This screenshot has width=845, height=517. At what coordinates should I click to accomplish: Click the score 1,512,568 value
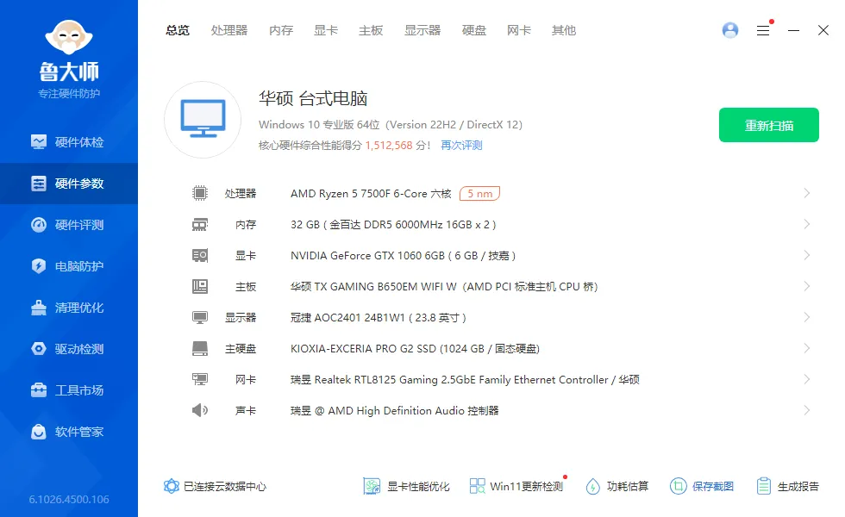point(389,146)
